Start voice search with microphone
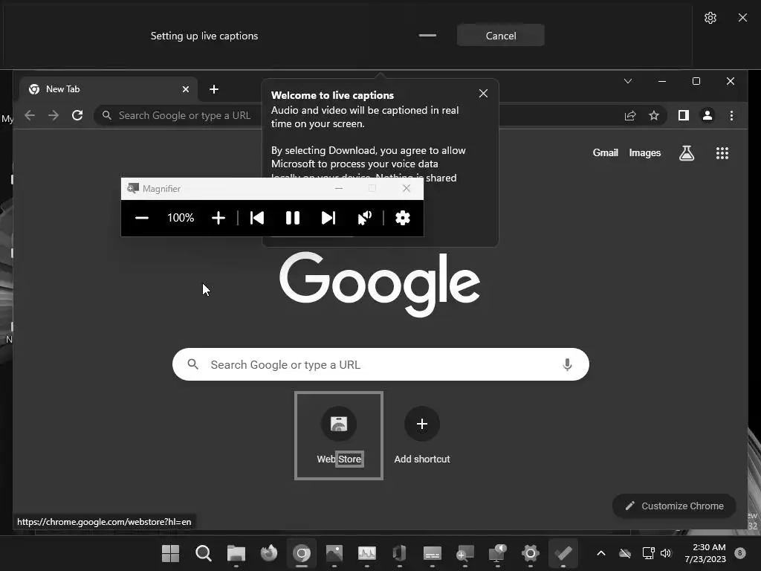Screen dimensions: 761x571 [567, 364]
